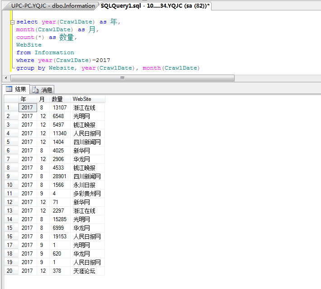Click the 620 count cell
This screenshot has width=321, height=289.
point(60,254)
